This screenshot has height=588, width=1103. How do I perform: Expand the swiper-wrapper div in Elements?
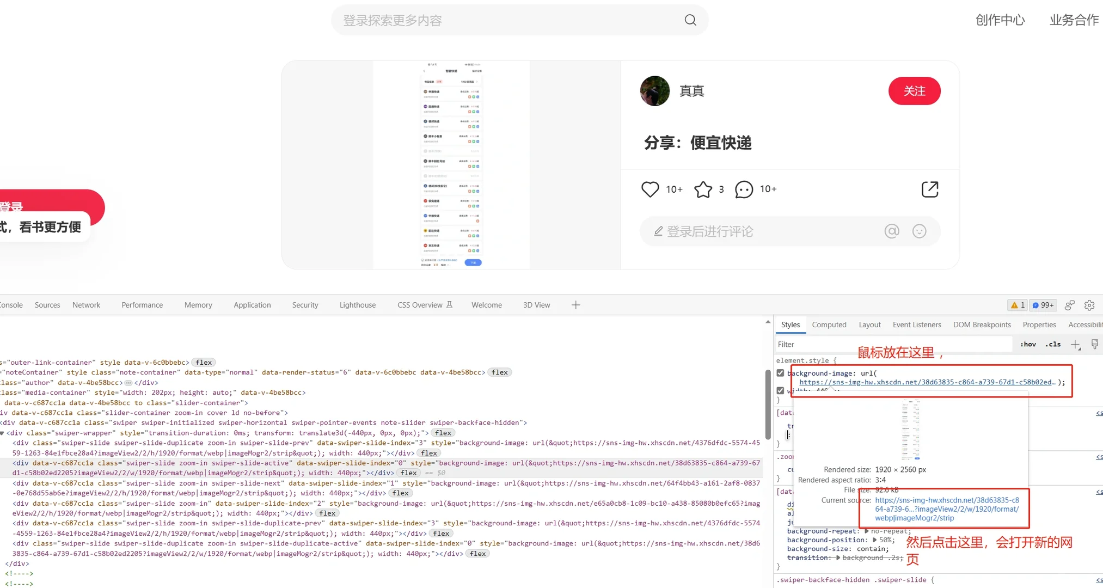(3, 433)
